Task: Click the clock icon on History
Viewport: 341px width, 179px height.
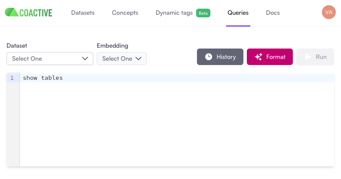Action: 209,57
